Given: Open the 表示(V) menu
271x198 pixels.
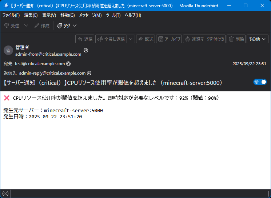Looking at the screenshot, I should pos(49,15).
